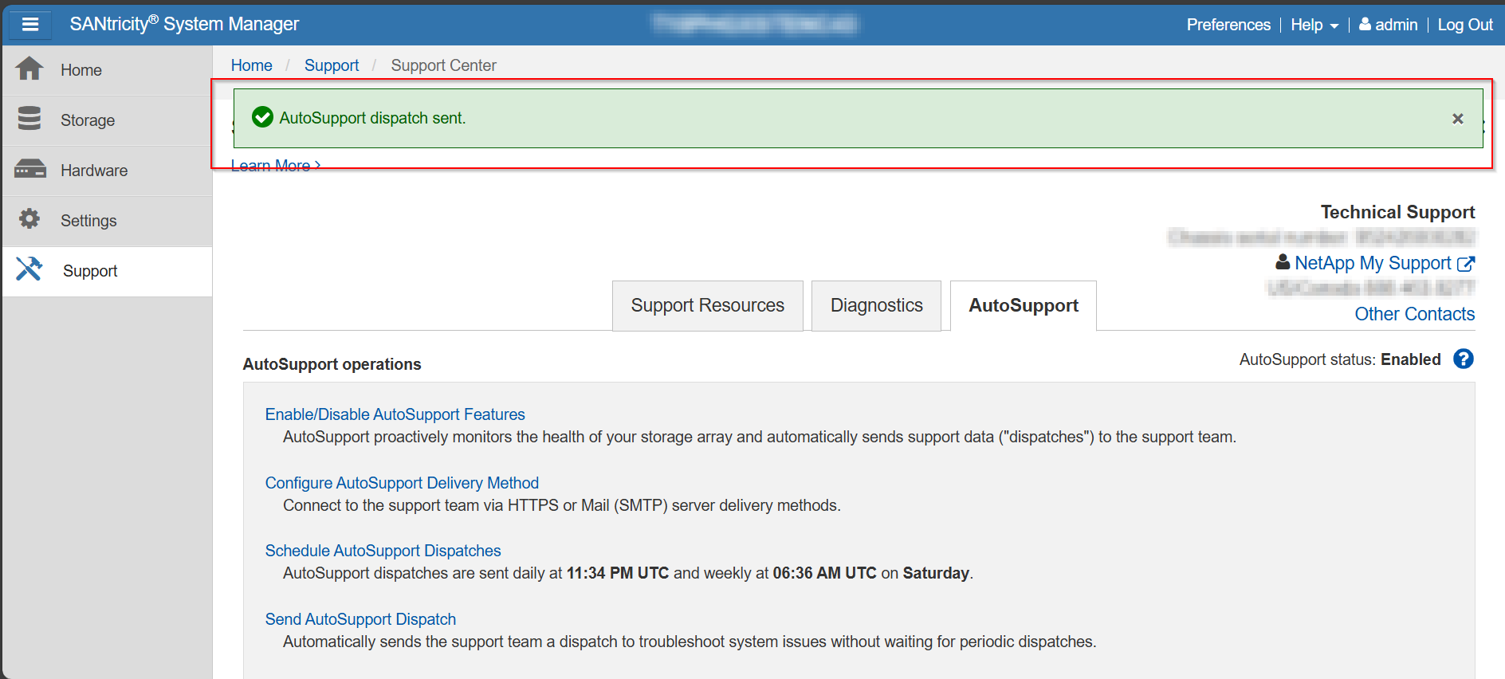
Task: Expand the Help dropdown menu
Action: click(x=1314, y=25)
